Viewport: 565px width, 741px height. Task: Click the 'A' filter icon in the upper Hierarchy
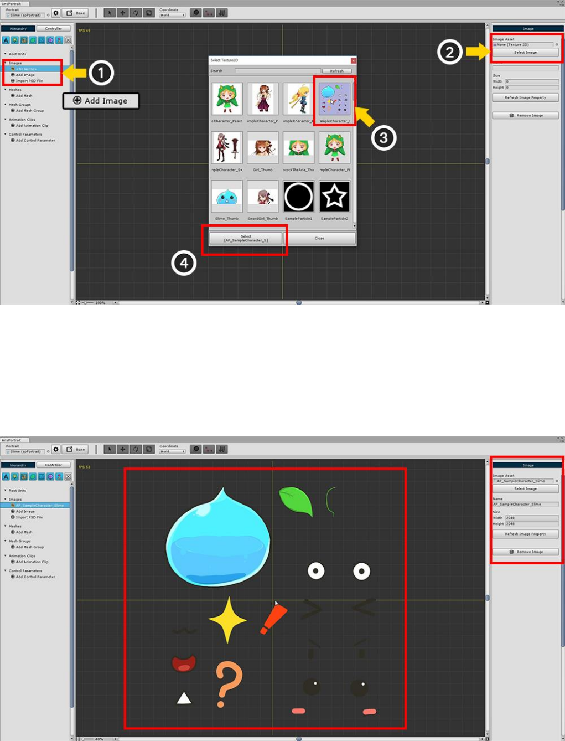click(x=6, y=40)
